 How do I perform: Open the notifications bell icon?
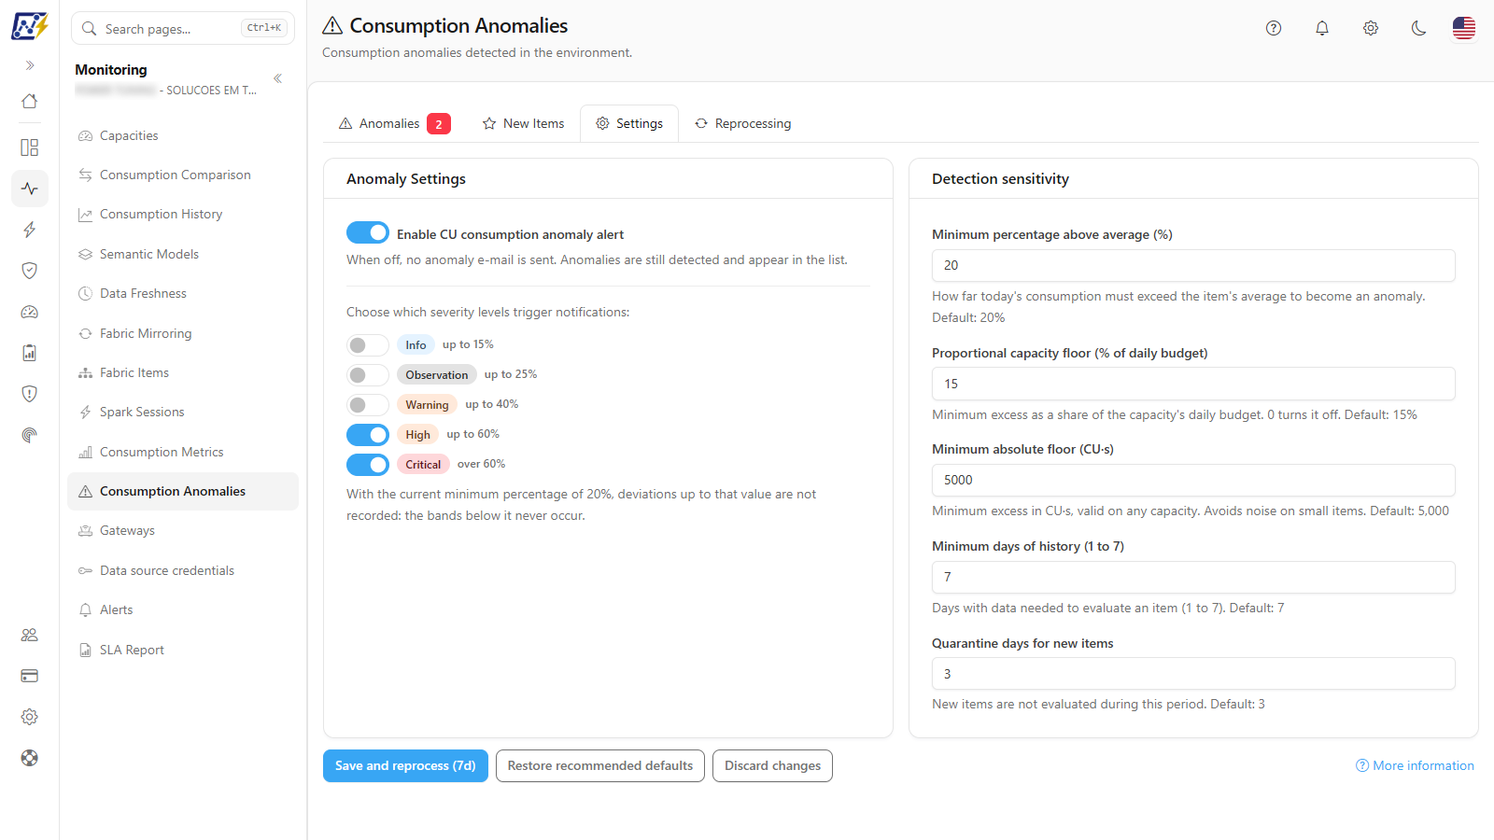point(1322,28)
